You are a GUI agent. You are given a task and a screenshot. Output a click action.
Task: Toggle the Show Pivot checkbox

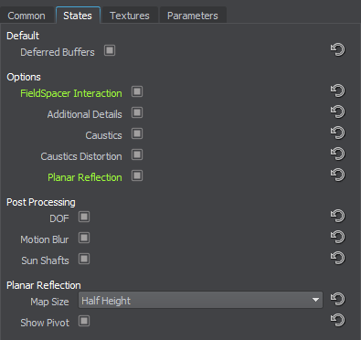pyautogui.click(x=84, y=321)
